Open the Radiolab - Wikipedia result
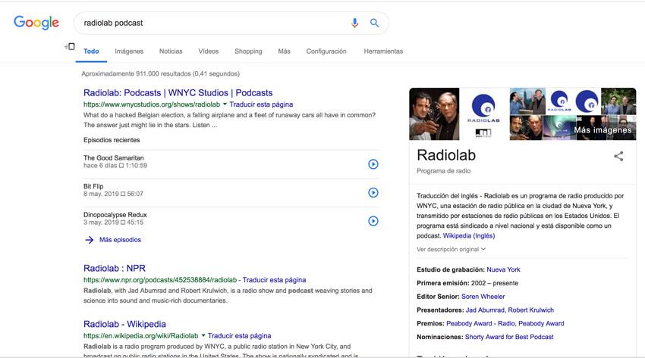645x358 pixels. pos(124,324)
